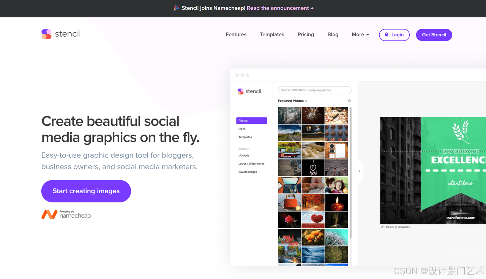The height and width of the screenshot is (279, 486).
Task: Open the Pricing page
Action: [306, 34]
